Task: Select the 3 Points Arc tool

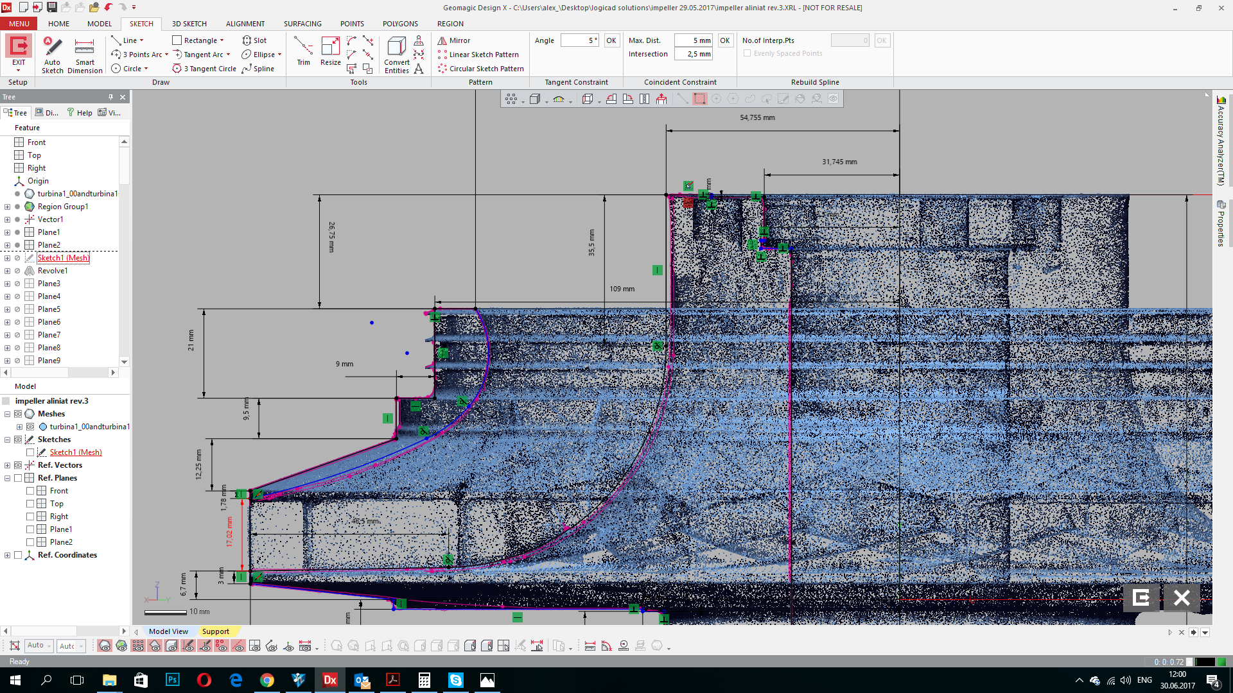Action: 137,55
